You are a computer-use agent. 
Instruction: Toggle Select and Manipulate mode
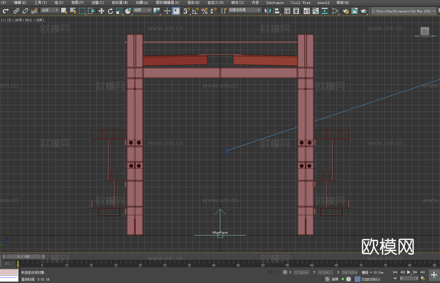pos(167,11)
